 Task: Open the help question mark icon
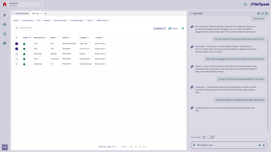tap(245, 4)
